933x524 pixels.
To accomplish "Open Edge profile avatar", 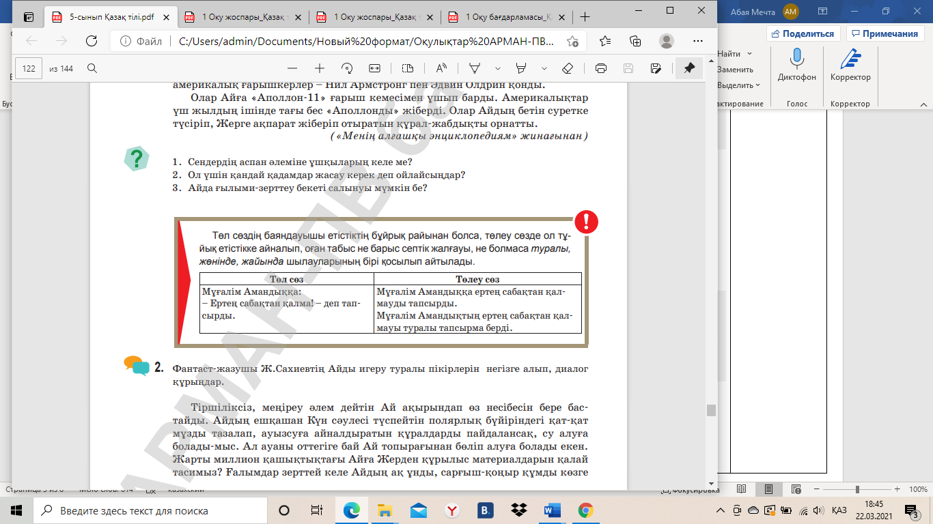I will (x=666, y=41).
